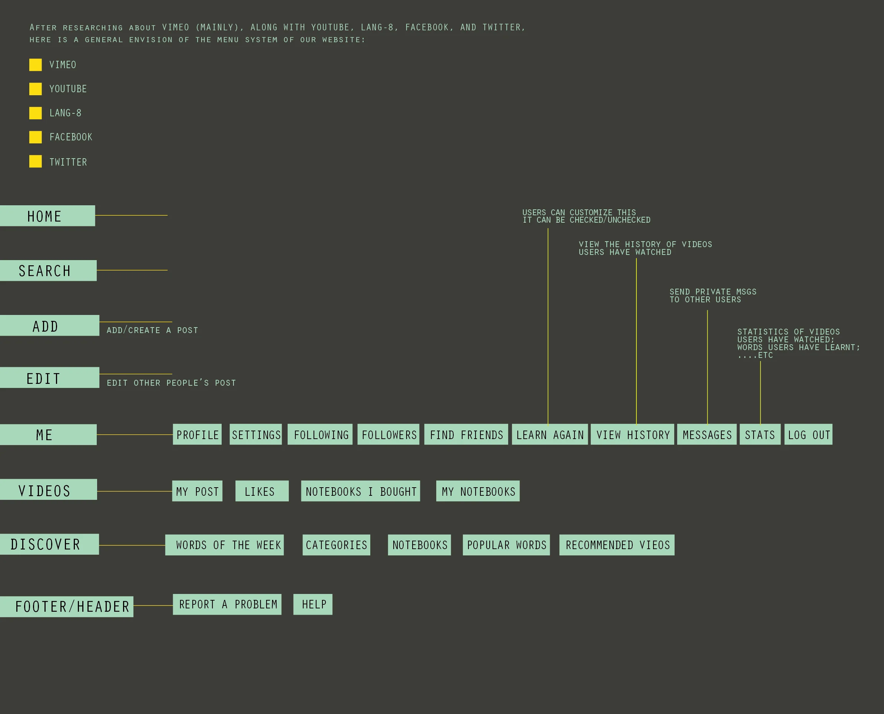884x714 pixels.
Task: Open the MY NOTEBOOKS box
Action: pyautogui.click(x=478, y=491)
